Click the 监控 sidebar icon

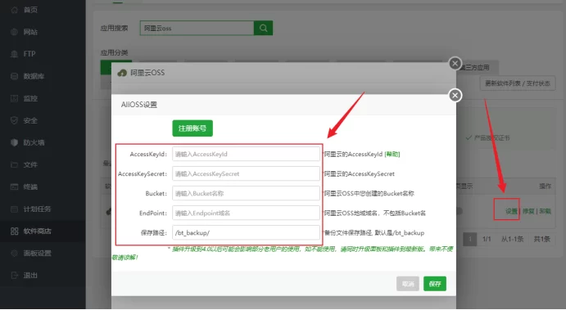pos(14,98)
